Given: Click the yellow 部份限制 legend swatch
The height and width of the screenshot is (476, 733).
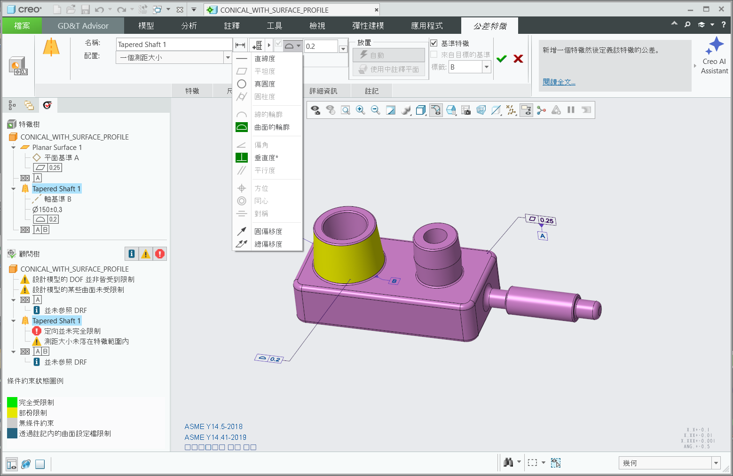Looking at the screenshot, I should pos(12,413).
